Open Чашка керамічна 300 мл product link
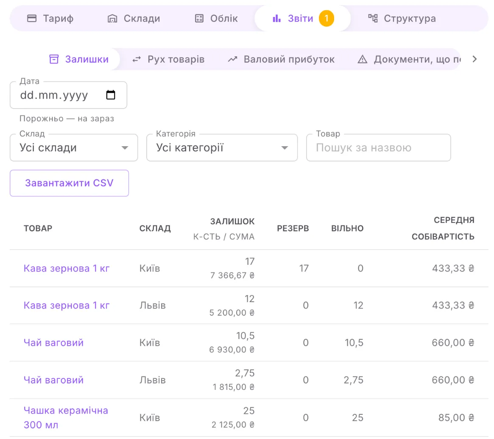 pyautogui.click(x=66, y=417)
